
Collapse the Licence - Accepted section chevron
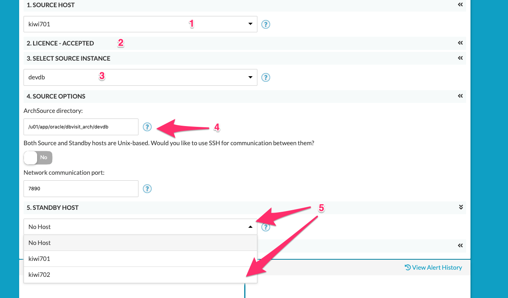point(461,43)
